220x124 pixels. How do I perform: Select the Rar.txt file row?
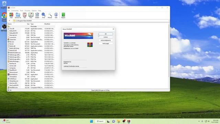(x=31, y=44)
